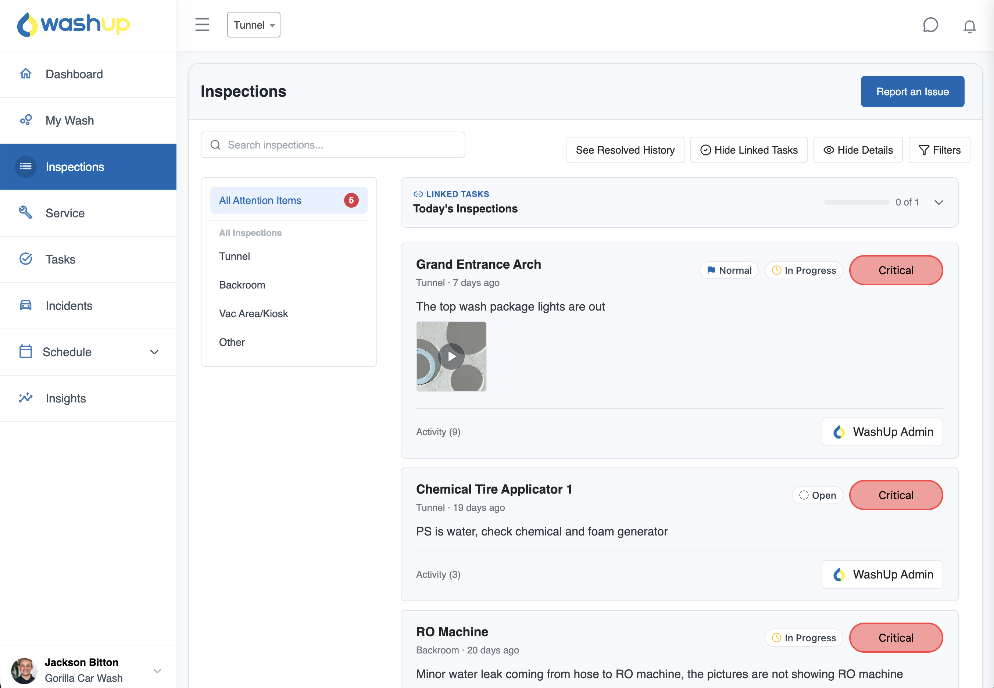Screen dimensions: 994x688
Task: Go to Dashboard
Action: coord(88,74)
